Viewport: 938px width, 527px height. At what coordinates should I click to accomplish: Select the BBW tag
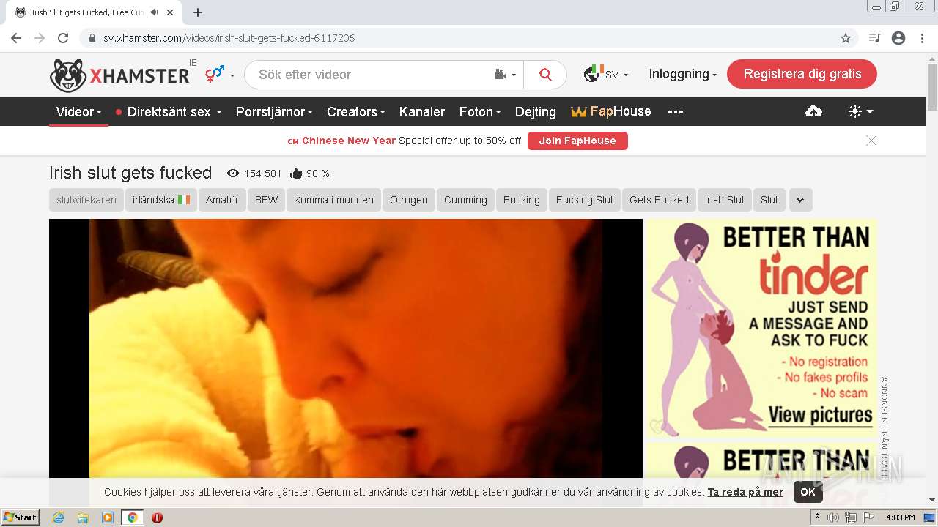point(266,200)
